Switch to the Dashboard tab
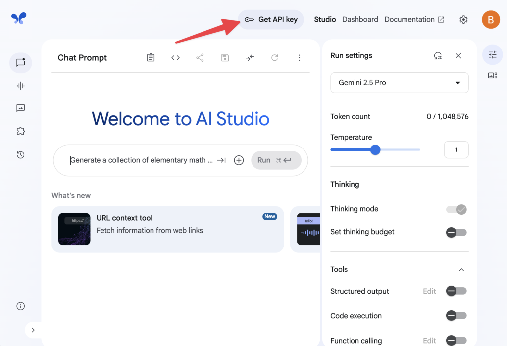This screenshot has width=507, height=346. click(360, 19)
